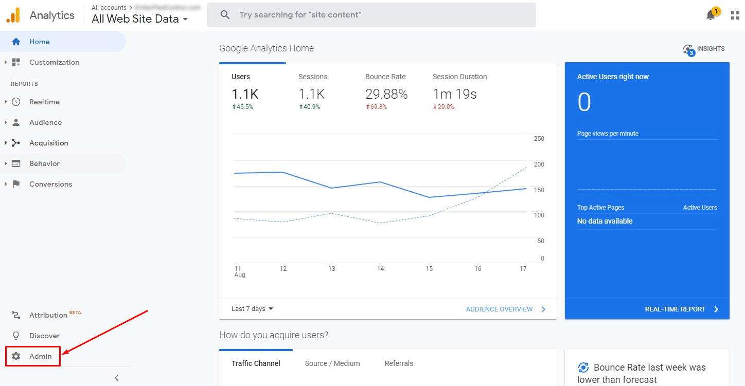Open the Last 7 days dropdown
This screenshot has height=386, width=745.
point(252,309)
